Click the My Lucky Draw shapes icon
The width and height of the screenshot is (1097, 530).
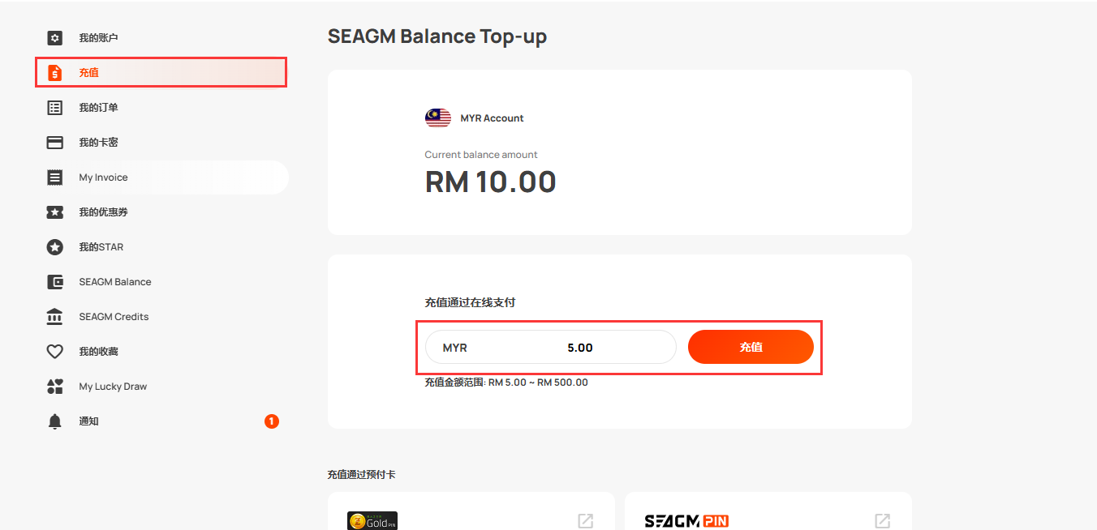coord(54,387)
